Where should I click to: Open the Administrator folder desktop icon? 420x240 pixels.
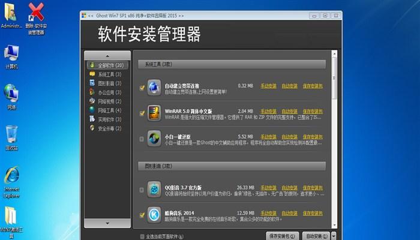[x=11, y=15]
